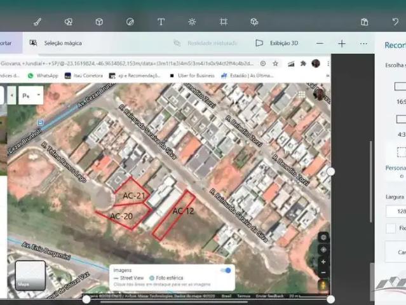Undo the last action
Viewport: 406px width, 305px height.
tap(395, 22)
